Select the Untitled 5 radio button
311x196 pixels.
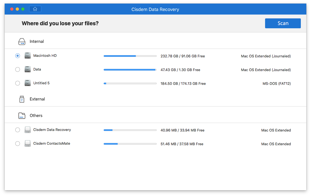coord(18,83)
